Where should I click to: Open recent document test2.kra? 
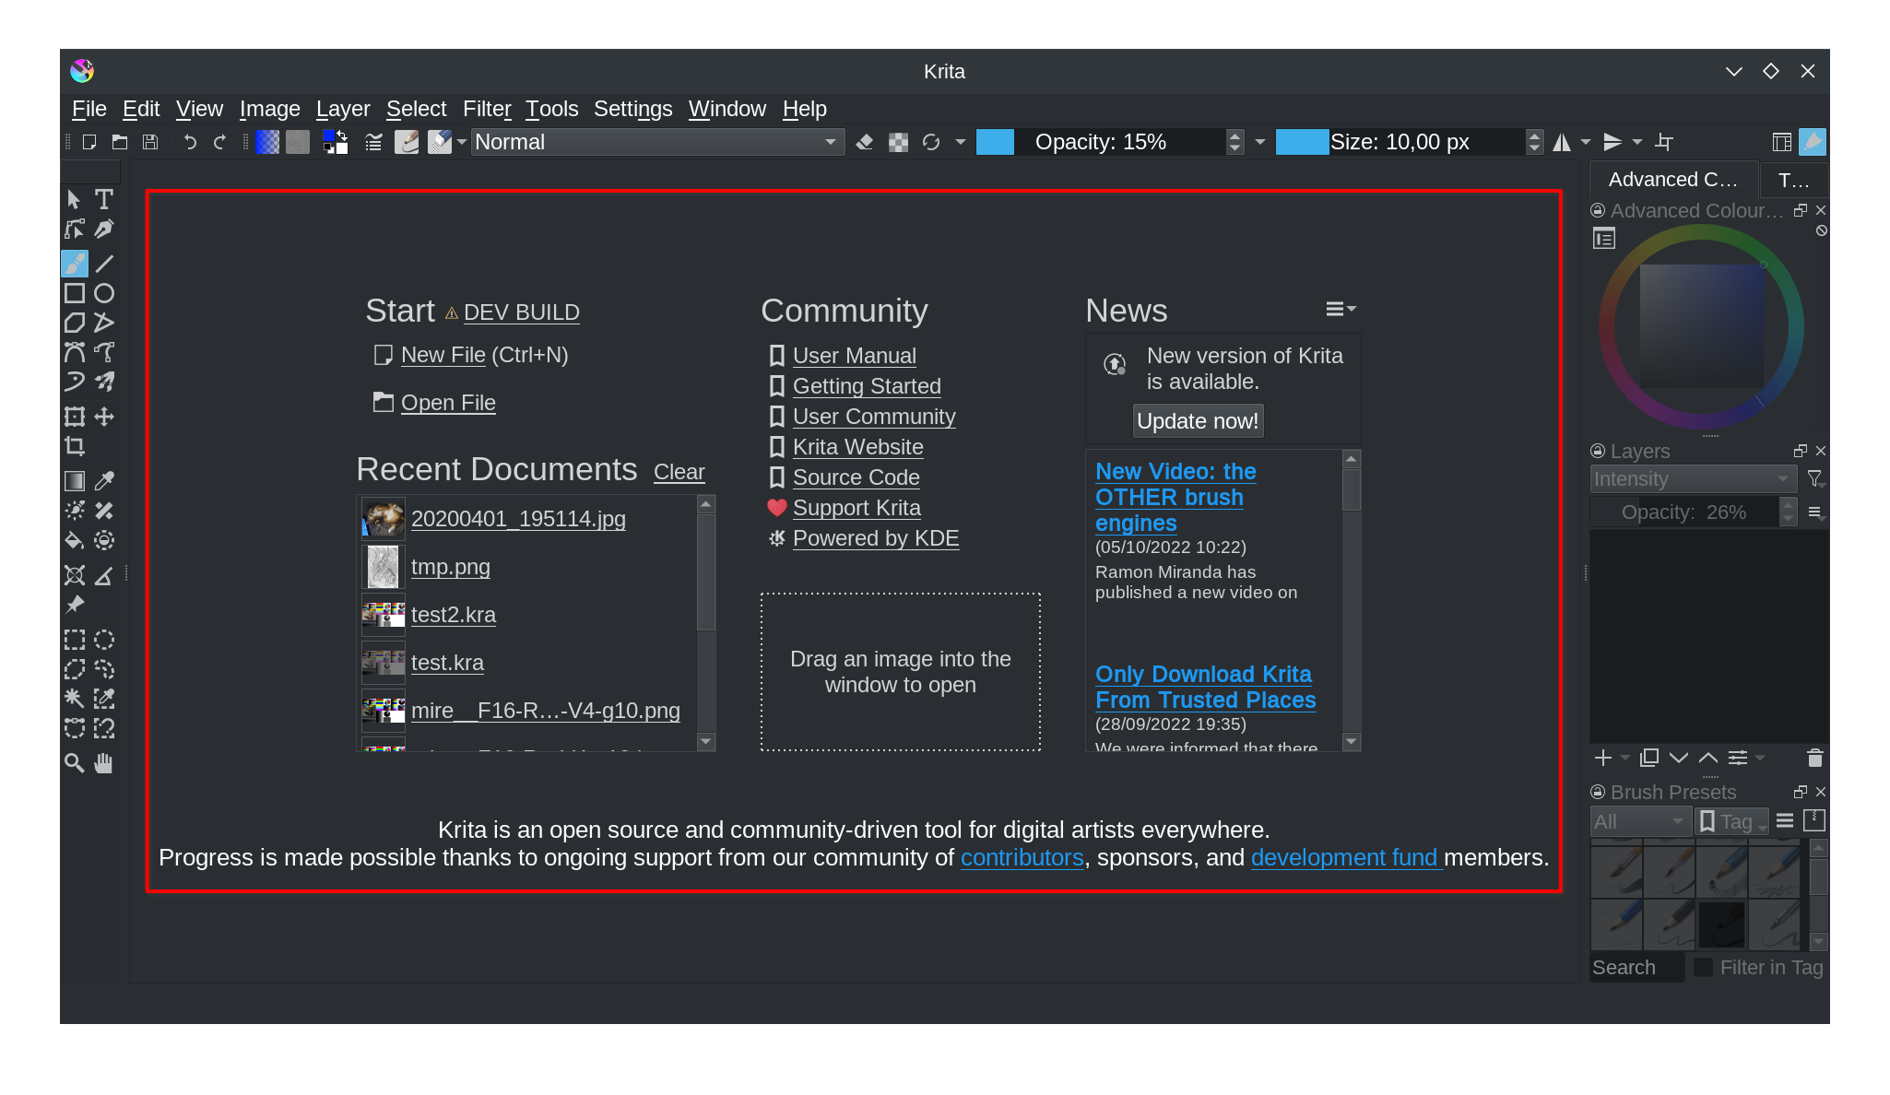pos(453,615)
